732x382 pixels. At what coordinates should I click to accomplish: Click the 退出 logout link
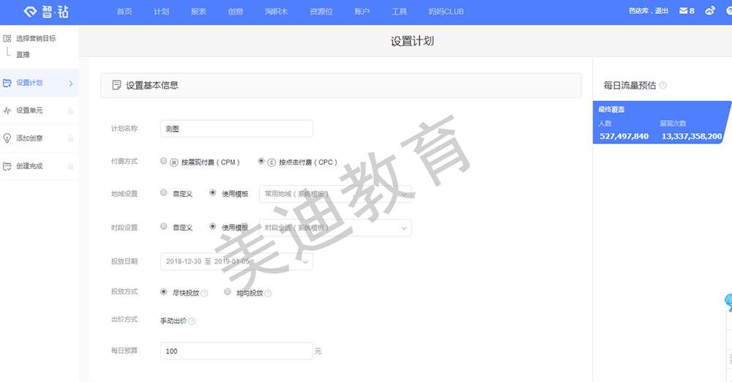click(x=662, y=12)
